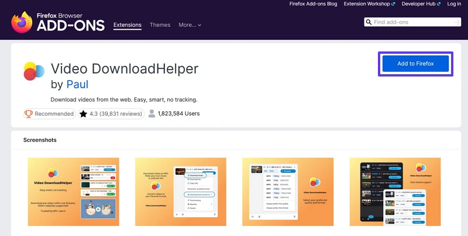Screen dimensions: 468x236
Task: Click the users person icon
Action: click(x=152, y=113)
